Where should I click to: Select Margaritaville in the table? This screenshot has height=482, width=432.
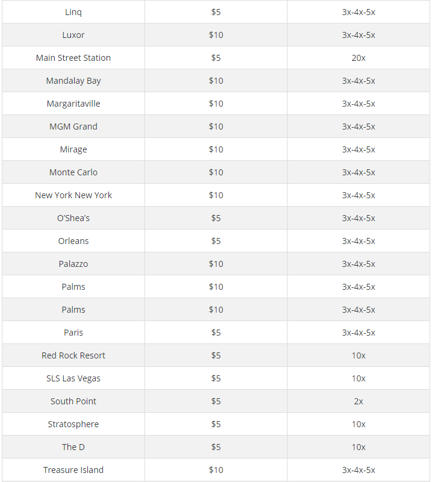tap(73, 104)
